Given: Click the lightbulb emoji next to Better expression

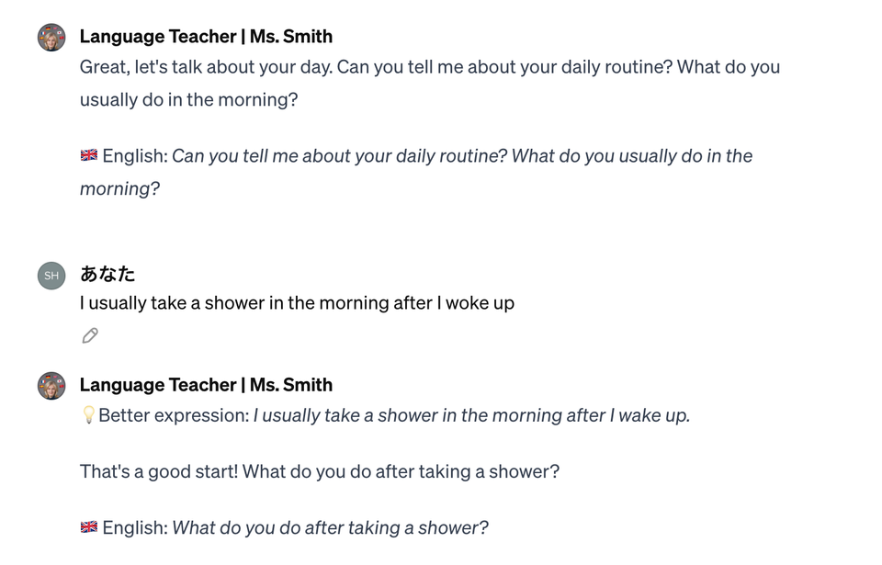Looking at the screenshot, I should [88, 415].
